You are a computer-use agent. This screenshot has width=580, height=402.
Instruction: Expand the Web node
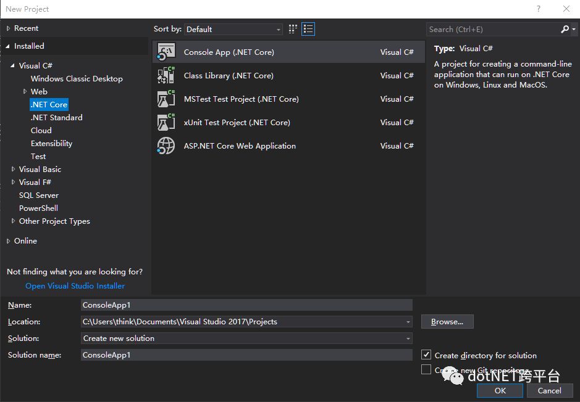(25, 91)
